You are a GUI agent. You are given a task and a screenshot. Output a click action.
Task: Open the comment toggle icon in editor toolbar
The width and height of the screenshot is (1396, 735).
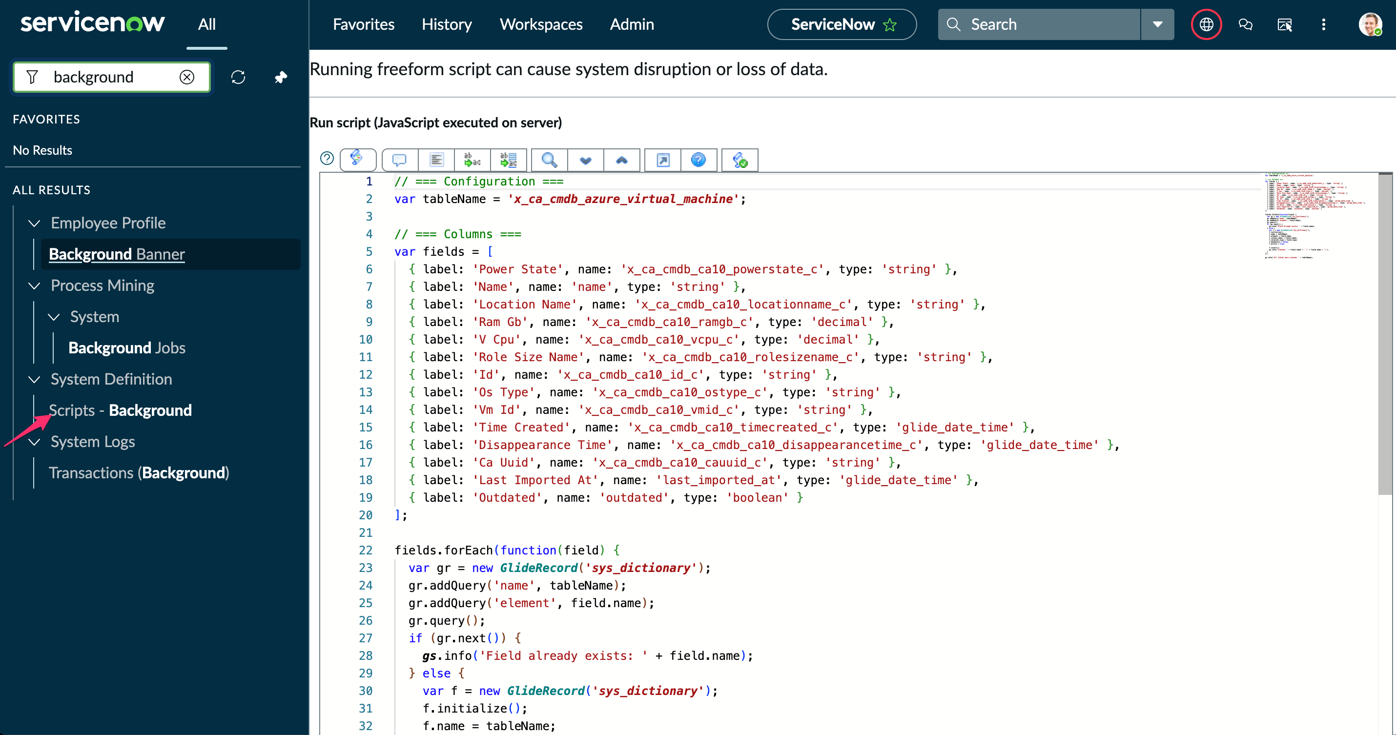(x=399, y=160)
